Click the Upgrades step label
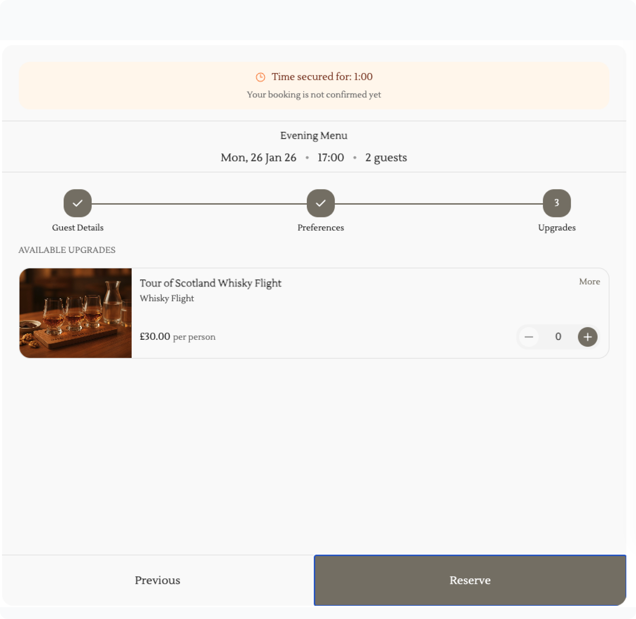Viewport: 636px width, 619px height. pyautogui.click(x=556, y=228)
